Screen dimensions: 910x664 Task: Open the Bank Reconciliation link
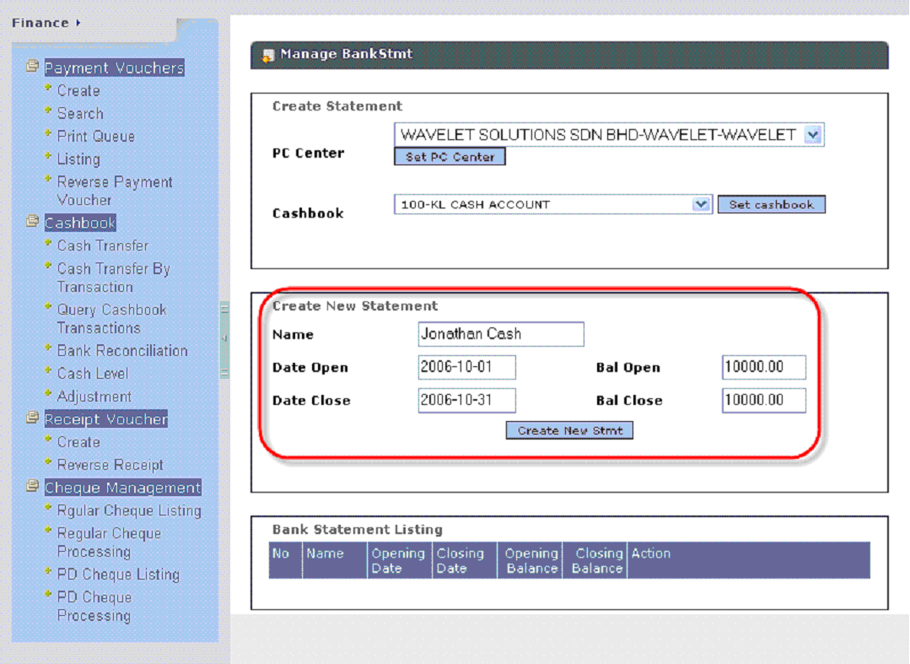(x=122, y=351)
